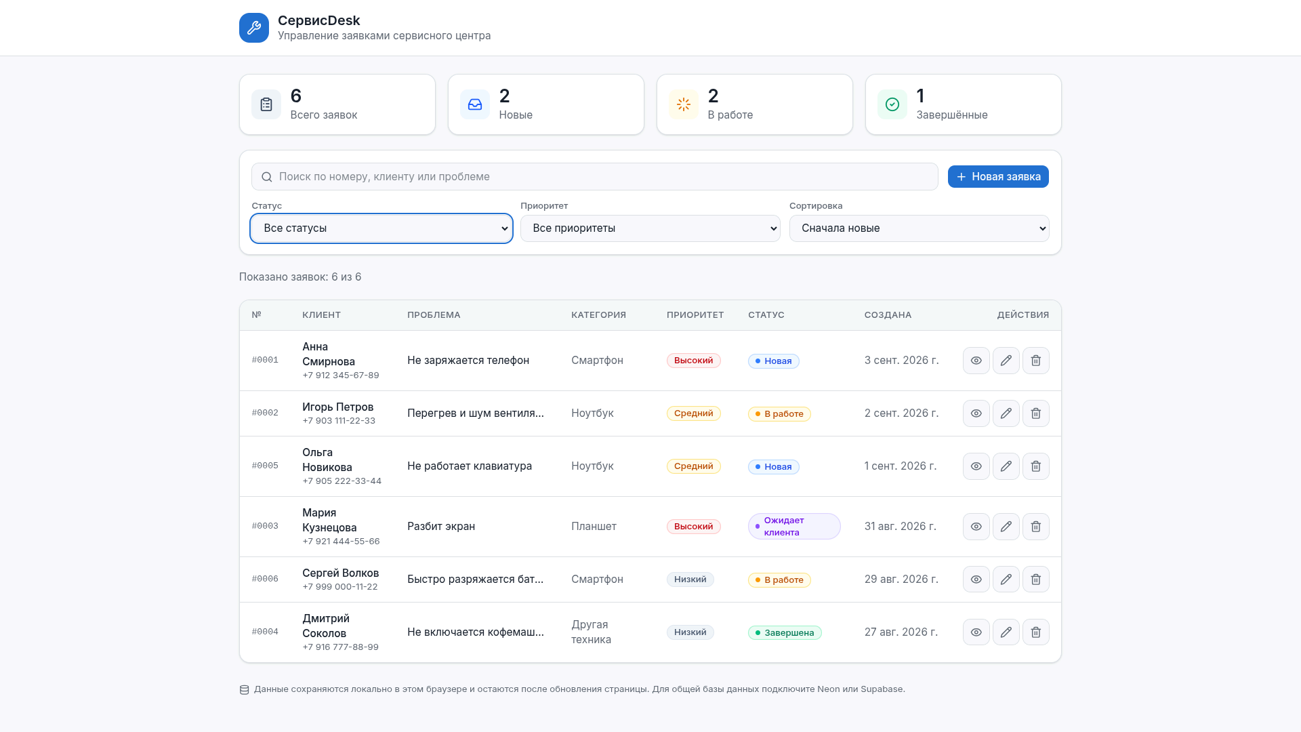
Task: Click category Другая техника
Action: (x=591, y=632)
